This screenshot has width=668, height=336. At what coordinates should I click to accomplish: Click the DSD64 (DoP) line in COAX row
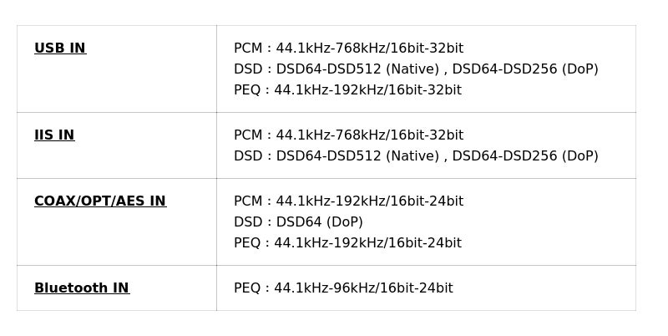[298, 222]
